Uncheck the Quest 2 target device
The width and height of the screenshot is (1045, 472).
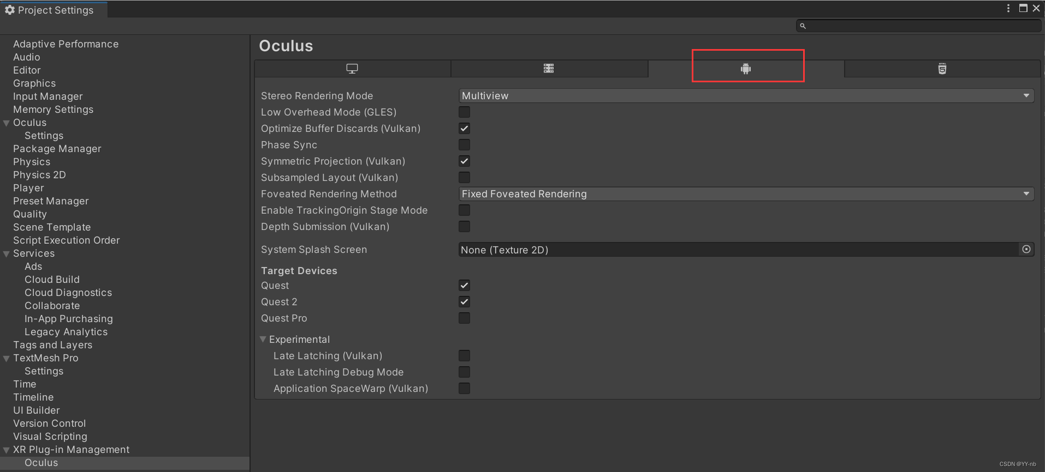(464, 302)
